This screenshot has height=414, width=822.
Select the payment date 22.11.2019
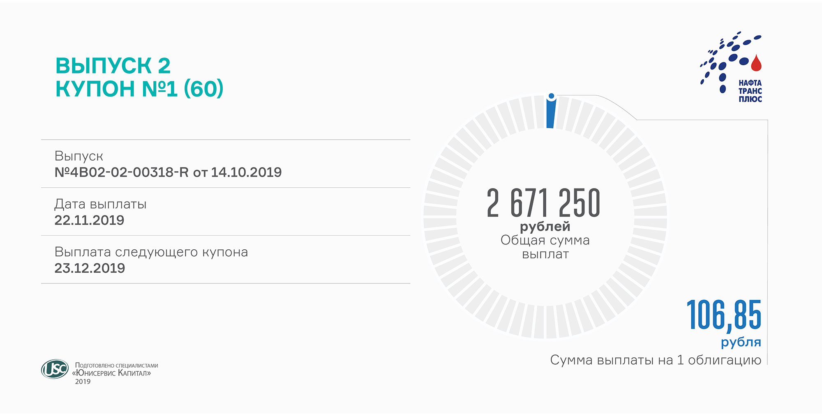[89, 220]
